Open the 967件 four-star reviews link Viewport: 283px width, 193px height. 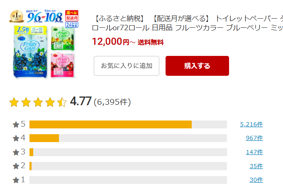(254, 138)
